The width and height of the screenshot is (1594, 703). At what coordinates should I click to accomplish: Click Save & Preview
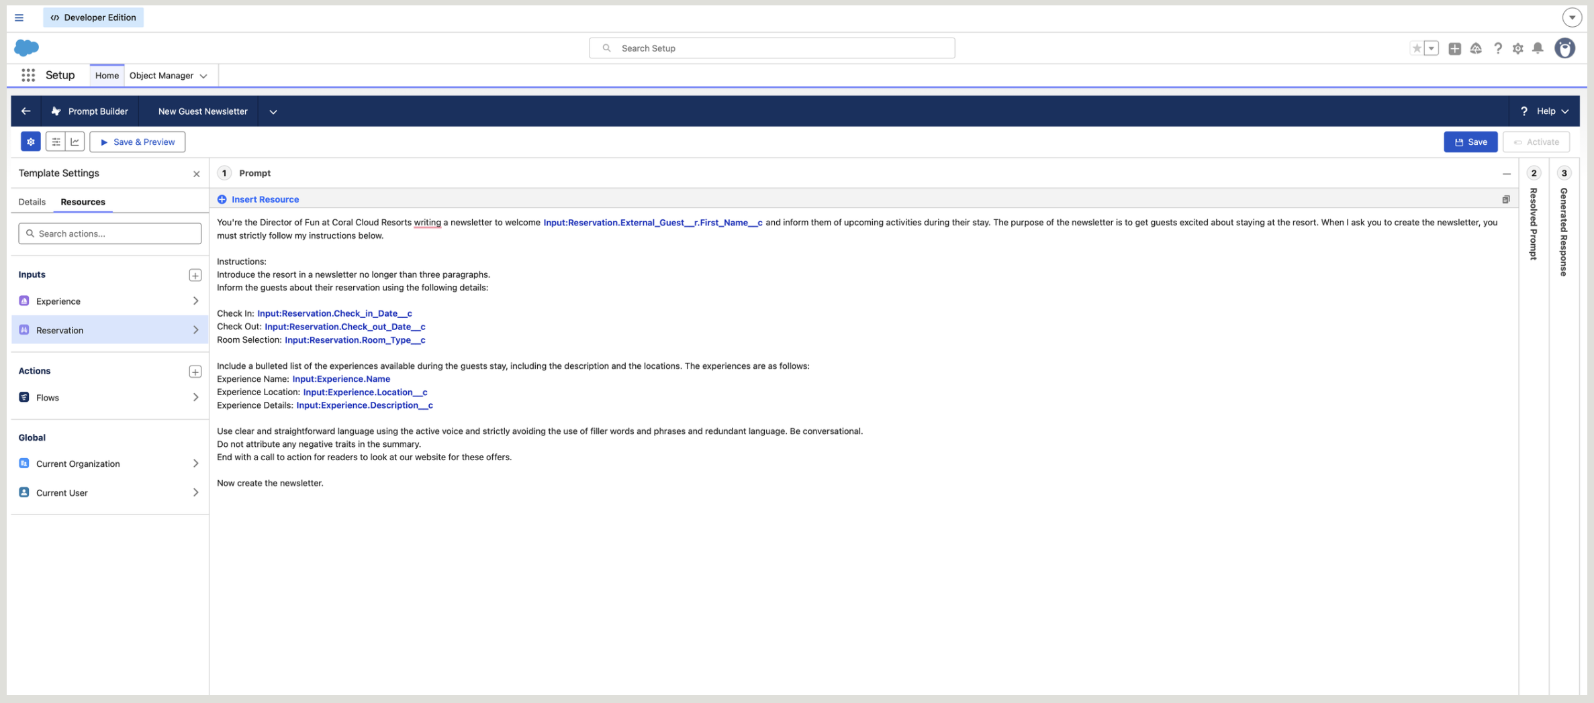(138, 142)
